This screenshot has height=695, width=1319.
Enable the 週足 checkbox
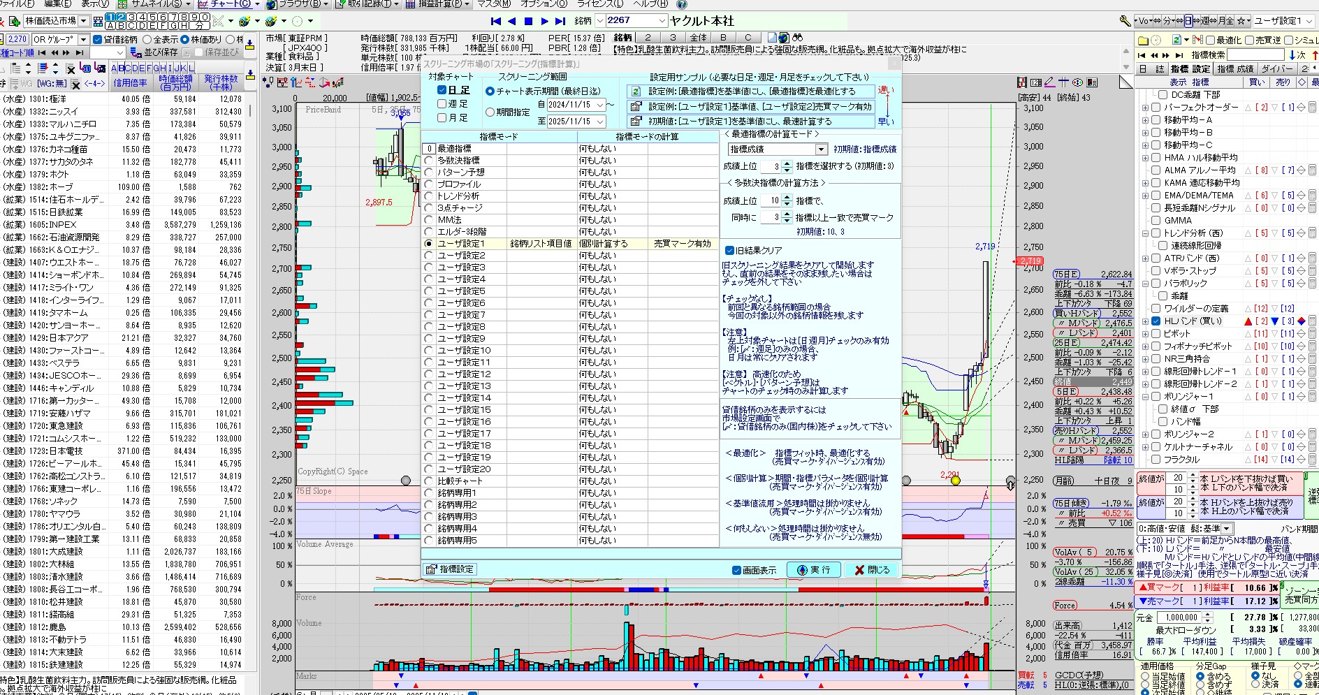tap(442, 104)
